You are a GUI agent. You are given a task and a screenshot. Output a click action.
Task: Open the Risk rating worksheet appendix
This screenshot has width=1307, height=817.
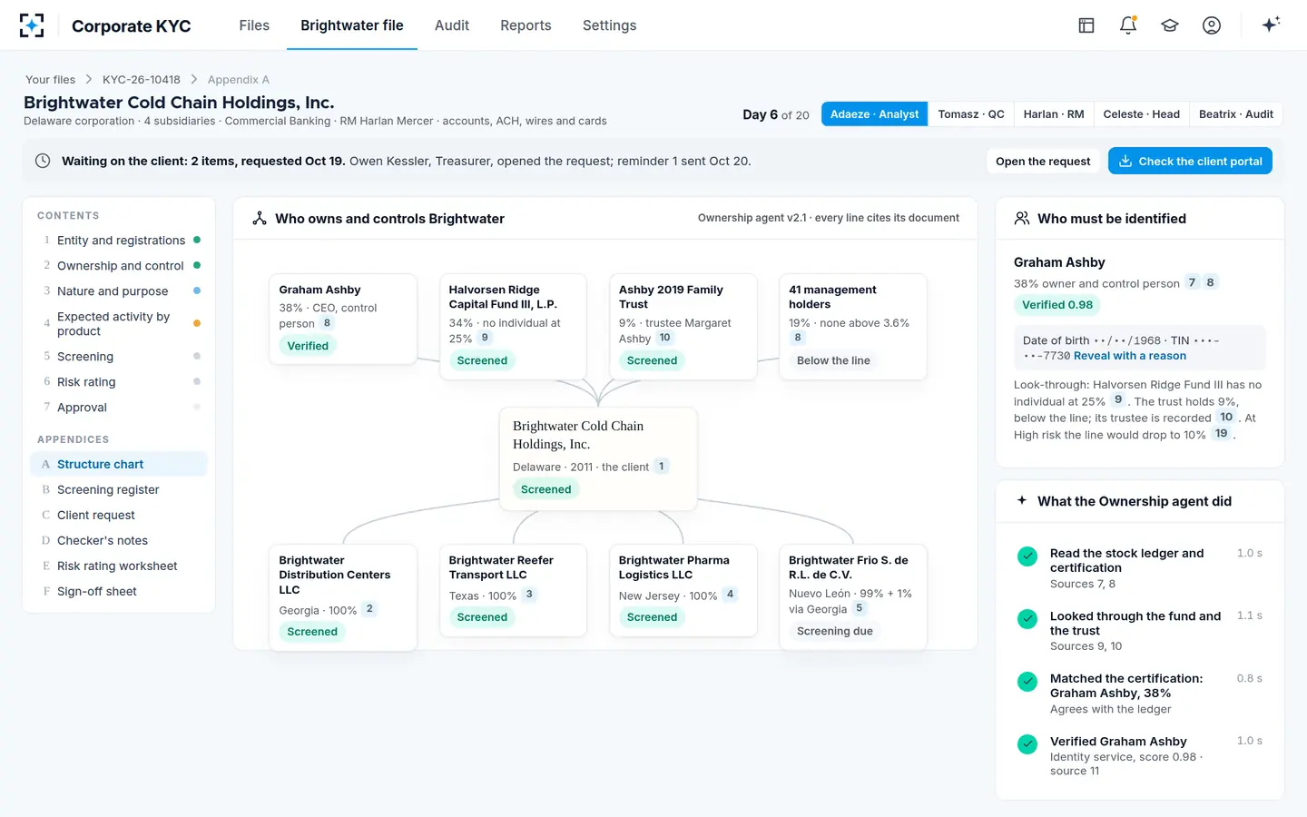[120, 566]
